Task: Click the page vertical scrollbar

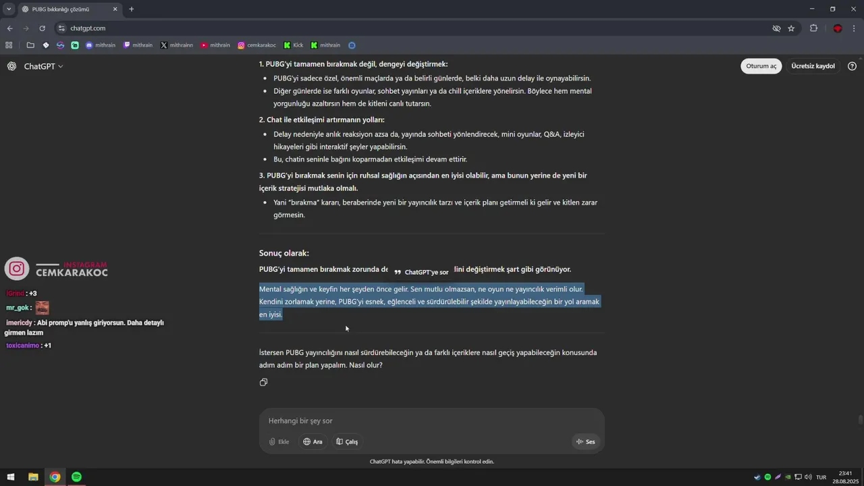Action: point(860,420)
